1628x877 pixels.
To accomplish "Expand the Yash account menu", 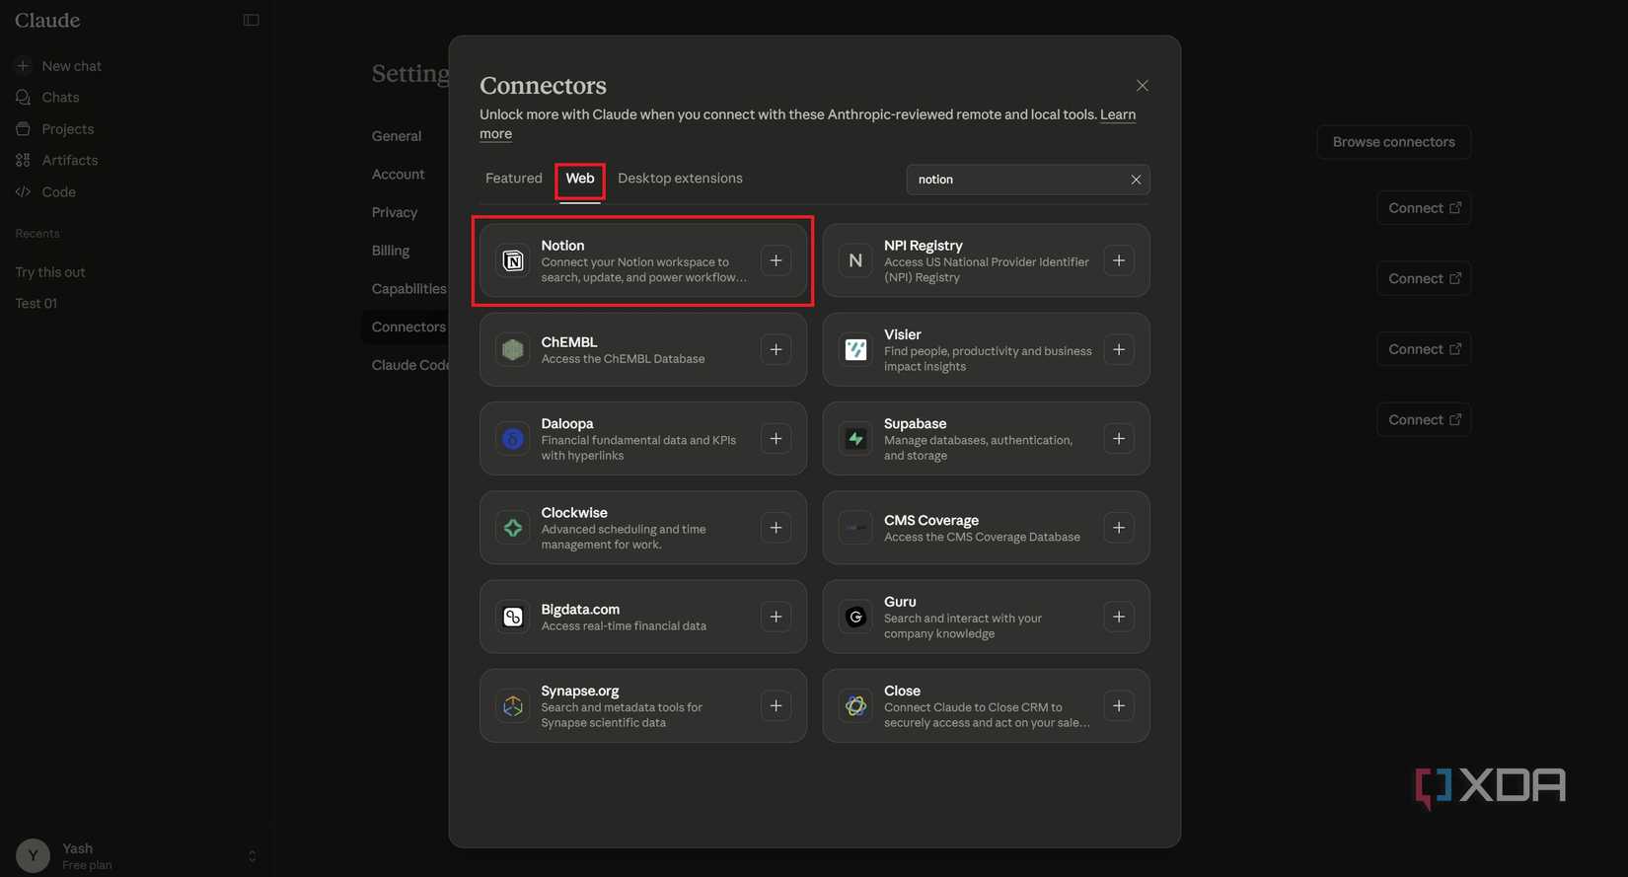I will [x=252, y=855].
